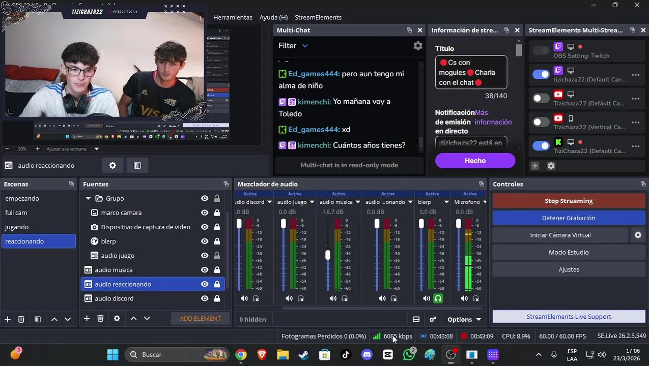Open audio juego mixer channel menu

(x=312, y=202)
